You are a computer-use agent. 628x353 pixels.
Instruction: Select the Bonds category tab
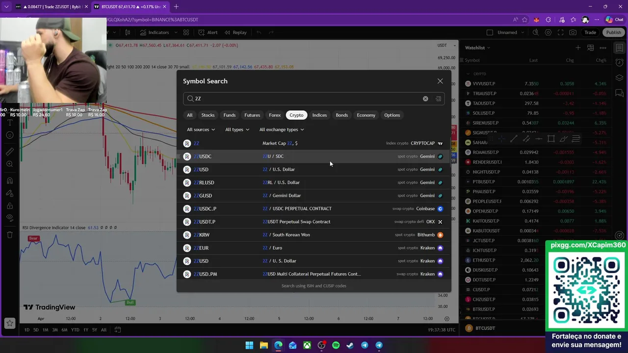(x=342, y=115)
